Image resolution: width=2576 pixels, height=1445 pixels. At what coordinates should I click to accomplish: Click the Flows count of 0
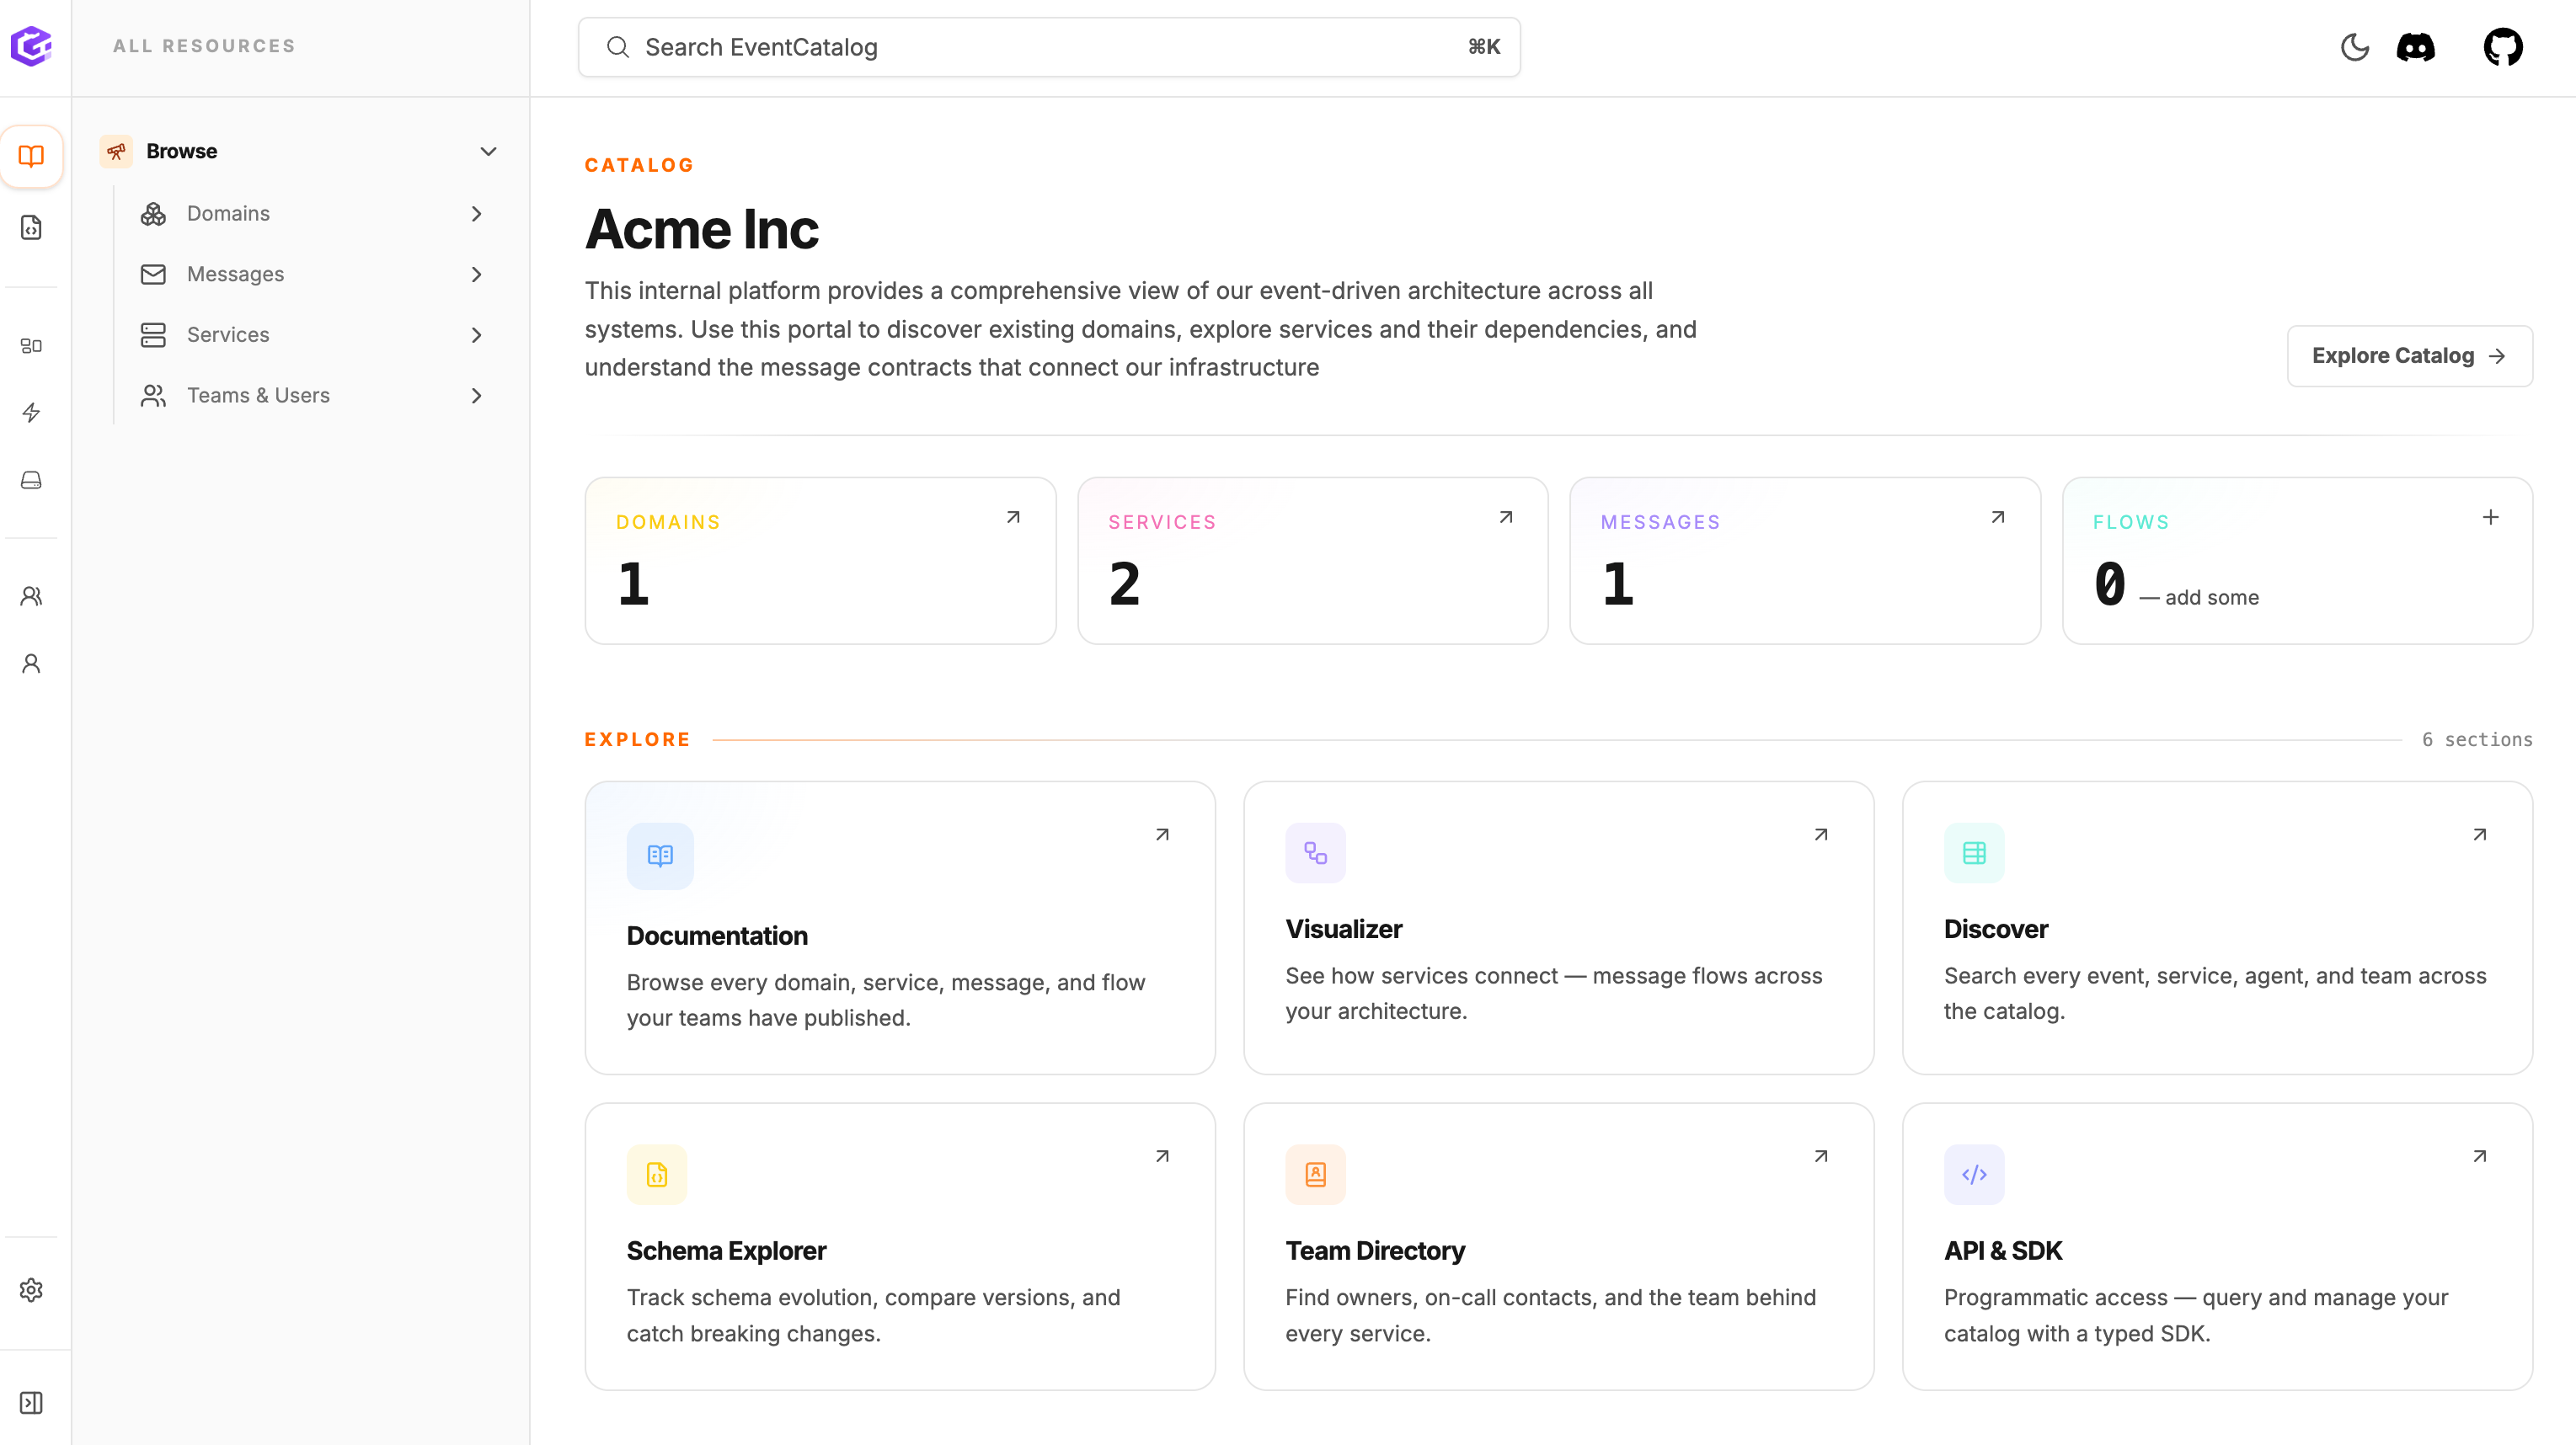click(x=2110, y=584)
